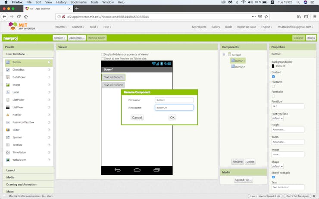Select the WebViewer palette icon
Viewport: 319px width, 199px height.
click(x=8, y=160)
